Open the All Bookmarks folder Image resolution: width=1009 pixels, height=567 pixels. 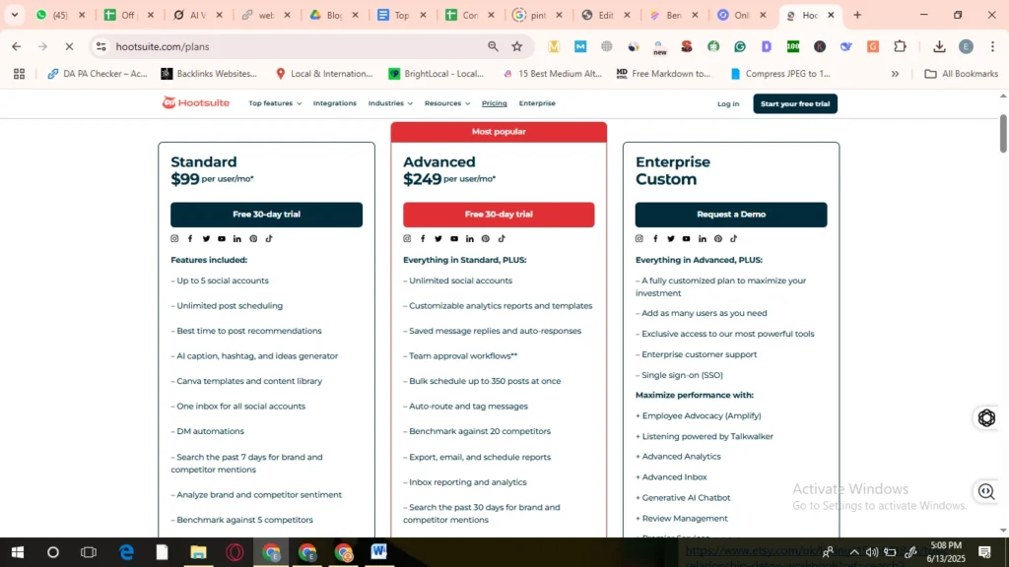tap(962, 74)
